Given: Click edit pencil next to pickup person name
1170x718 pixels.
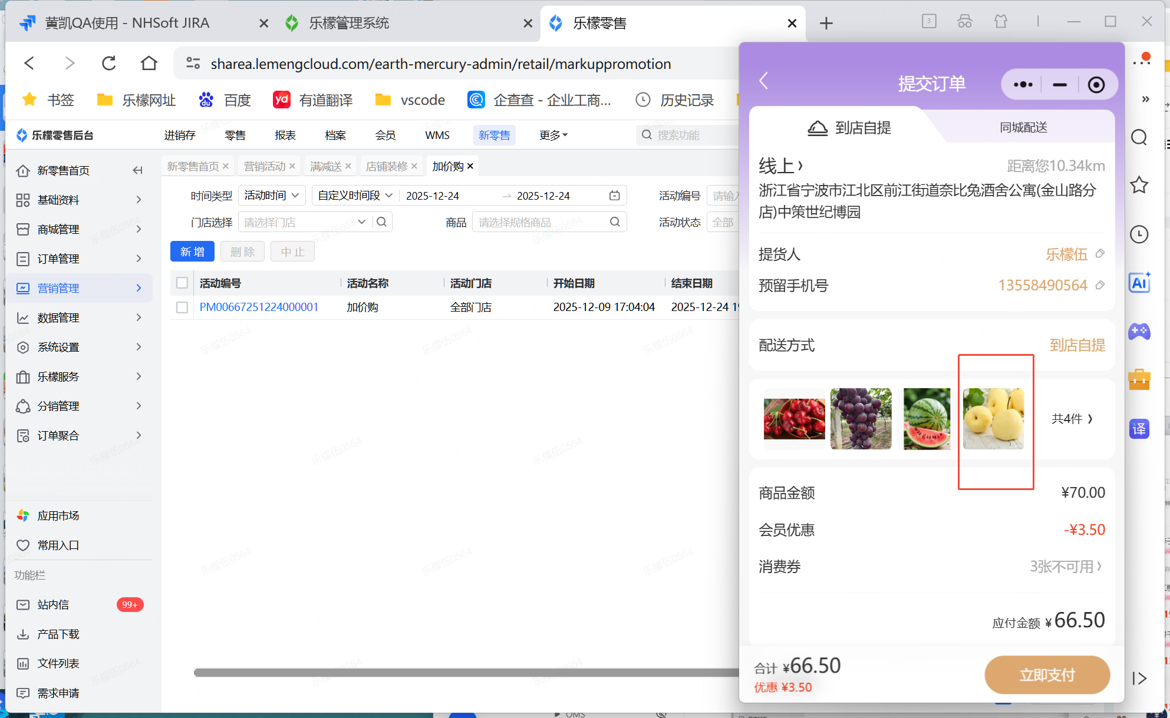Looking at the screenshot, I should click(1100, 254).
